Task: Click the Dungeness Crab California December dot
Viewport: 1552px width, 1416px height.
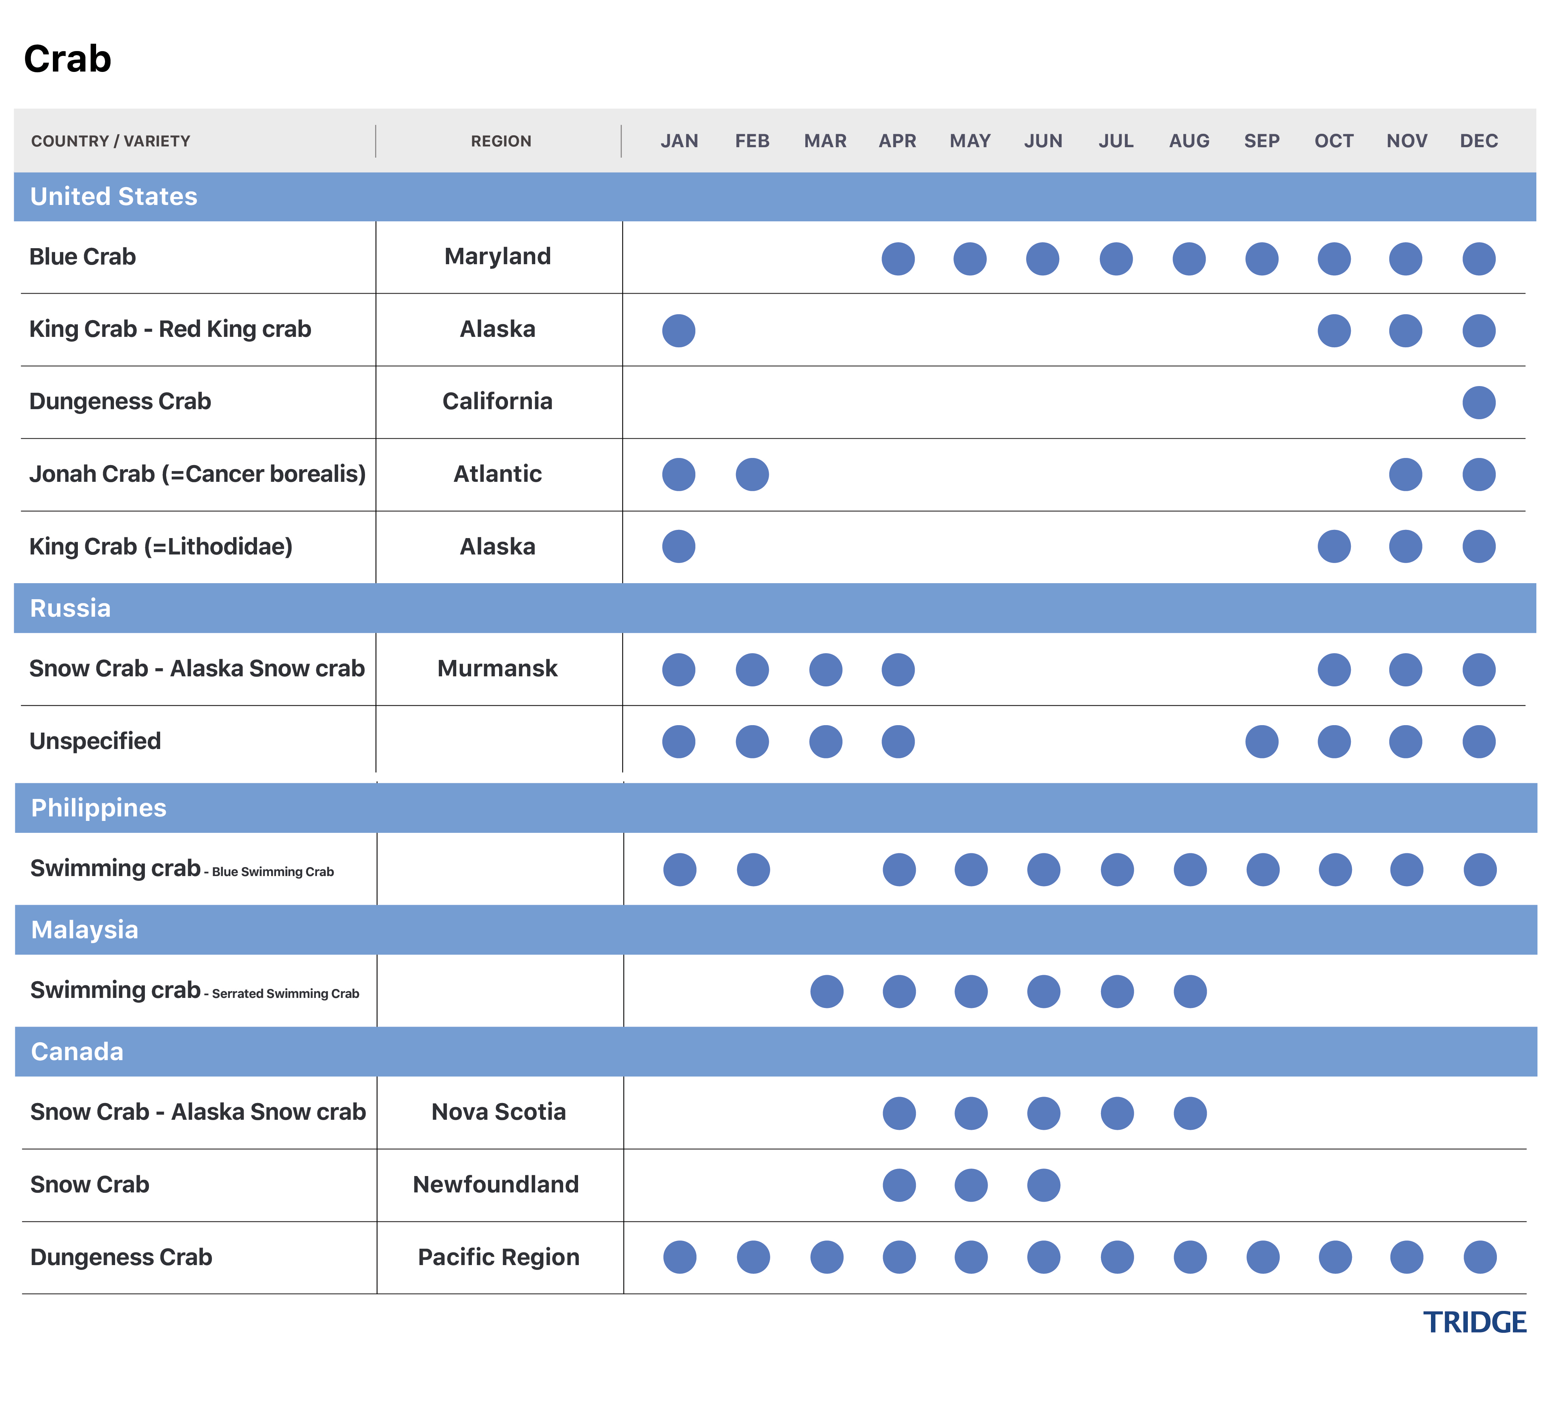Action: pyautogui.click(x=1478, y=402)
